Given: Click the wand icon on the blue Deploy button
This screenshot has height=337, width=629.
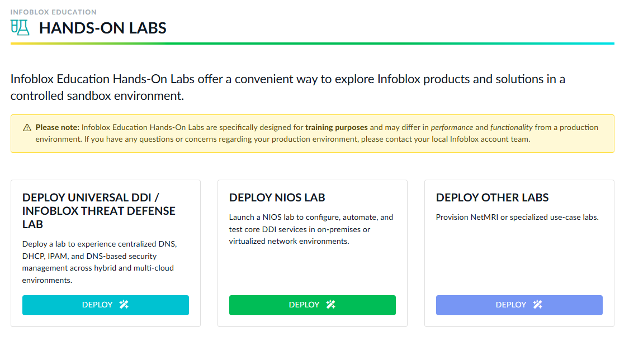Looking at the screenshot, I should click(538, 305).
